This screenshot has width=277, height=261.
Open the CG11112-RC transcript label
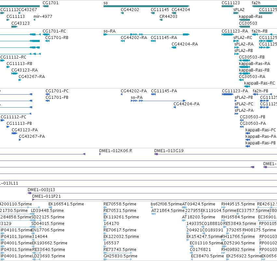pos(13,57)
